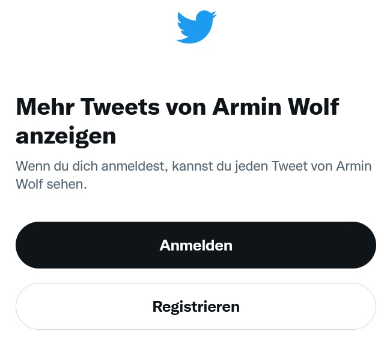Click the subtitle text 'Wenn du dich anmeldest'
387x346 pixels.
[91, 166]
